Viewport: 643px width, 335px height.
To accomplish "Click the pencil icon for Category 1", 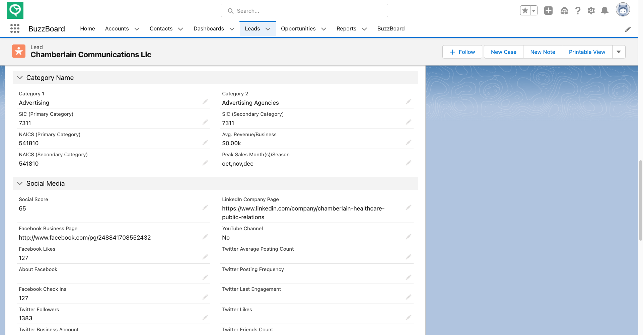I will point(205,102).
